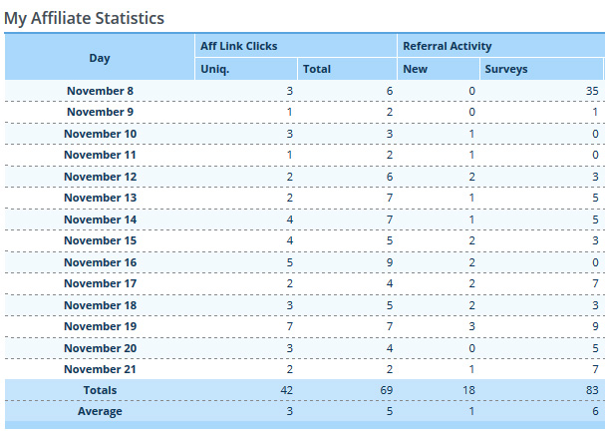Select the Total column header
This screenshot has width=605, height=438.
(317, 70)
